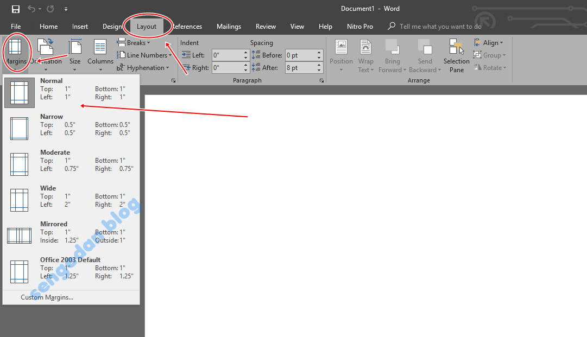
Task: Open the View tab
Action: pyautogui.click(x=297, y=27)
